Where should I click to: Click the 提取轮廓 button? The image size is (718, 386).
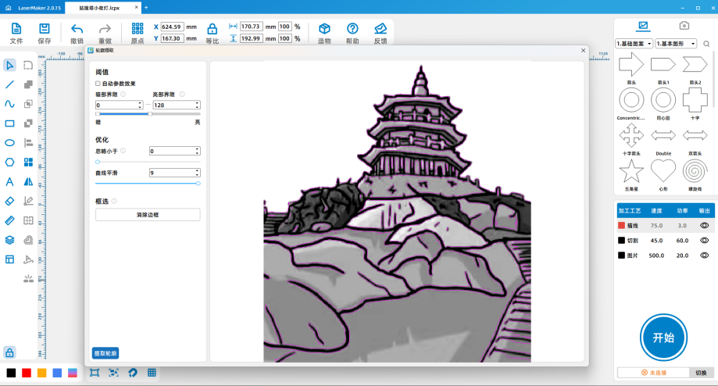(105, 353)
